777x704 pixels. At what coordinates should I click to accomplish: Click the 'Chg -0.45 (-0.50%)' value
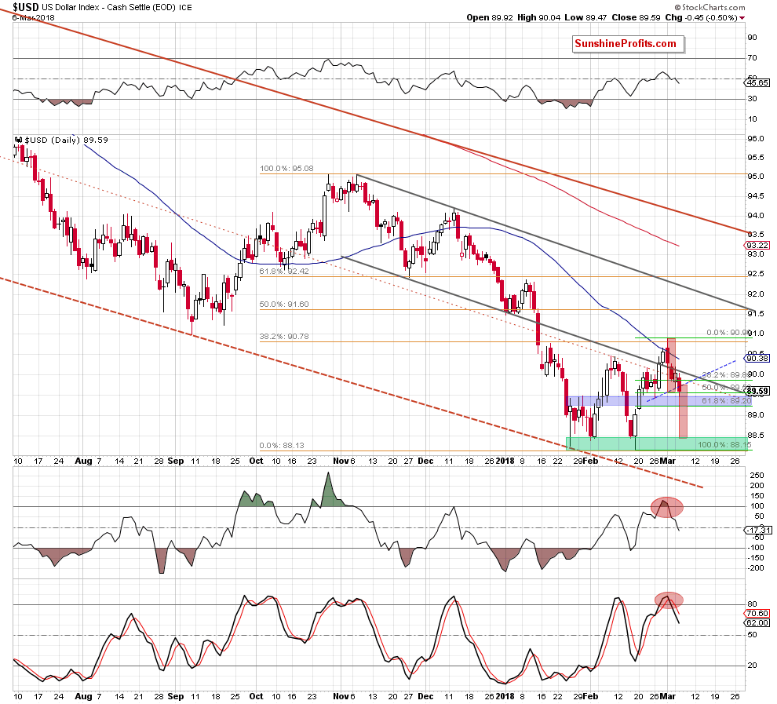701,17
